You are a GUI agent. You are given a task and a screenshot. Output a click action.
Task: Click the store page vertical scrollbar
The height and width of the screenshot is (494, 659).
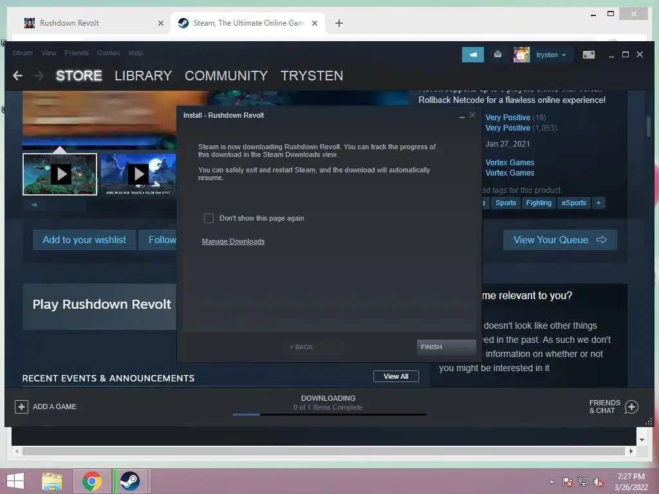click(x=649, y=127)
